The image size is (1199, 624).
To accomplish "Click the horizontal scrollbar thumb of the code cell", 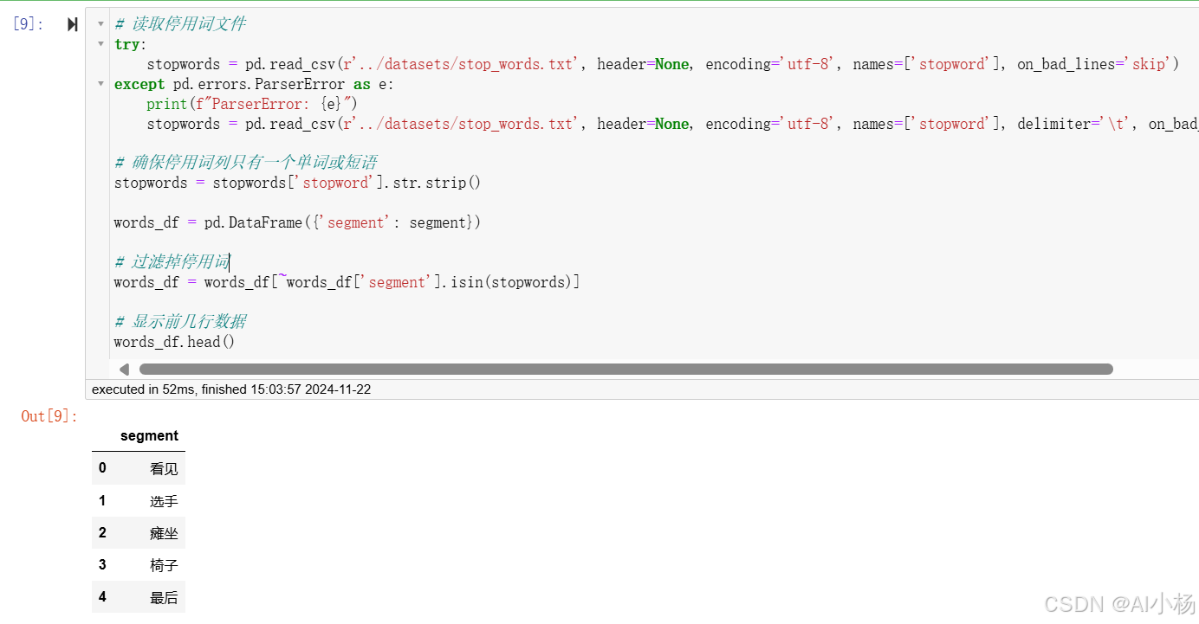I will tap(625, 369).
